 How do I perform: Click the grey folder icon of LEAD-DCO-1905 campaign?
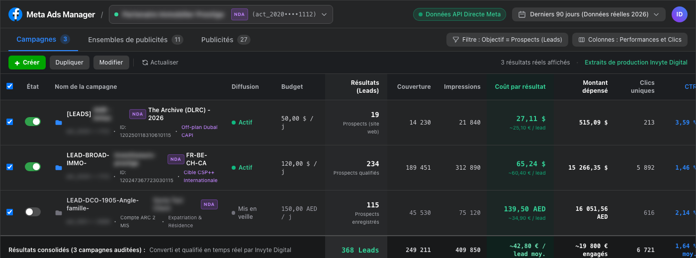[x=59, y=212]
